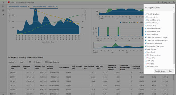Viewport: 176px width, 95px height.
Task: Click the Optimal Revenue column header
Action: tap(53, 67)
